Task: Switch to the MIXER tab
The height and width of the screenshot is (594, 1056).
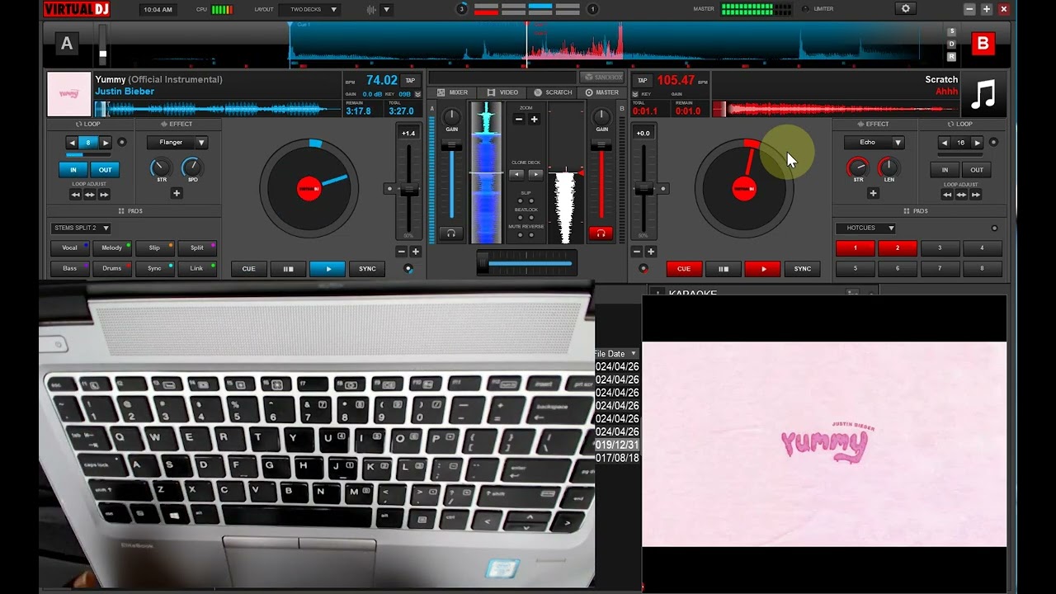Action: (x=452, y=92)
